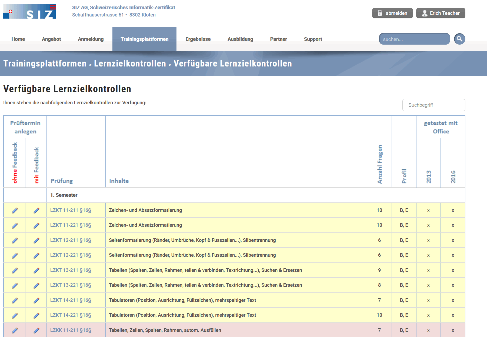Create mit Feedback exam for LZKK 11-211
This screenshot has width=487, height=337.
click(36, 330)
